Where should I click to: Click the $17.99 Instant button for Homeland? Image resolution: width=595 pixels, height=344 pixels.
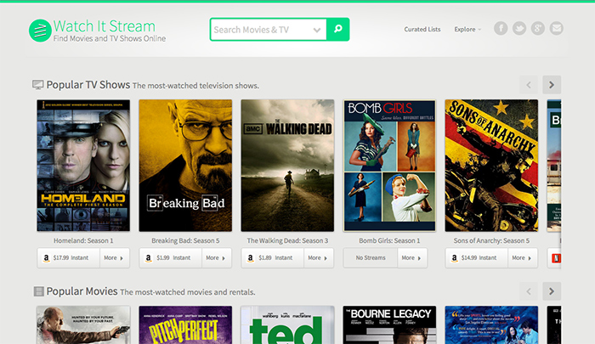(x=69, y=258)
